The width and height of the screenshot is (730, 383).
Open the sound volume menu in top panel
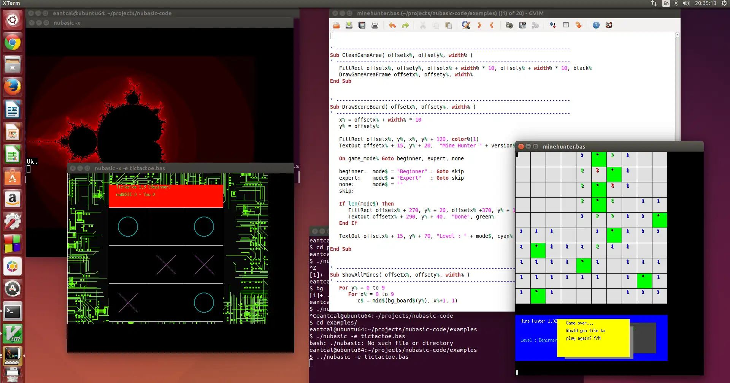click(686, 3)
